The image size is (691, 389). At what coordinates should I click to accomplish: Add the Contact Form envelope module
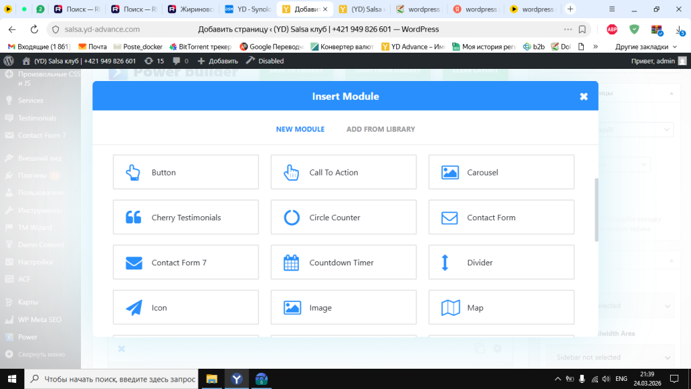(x=501, y=217)
